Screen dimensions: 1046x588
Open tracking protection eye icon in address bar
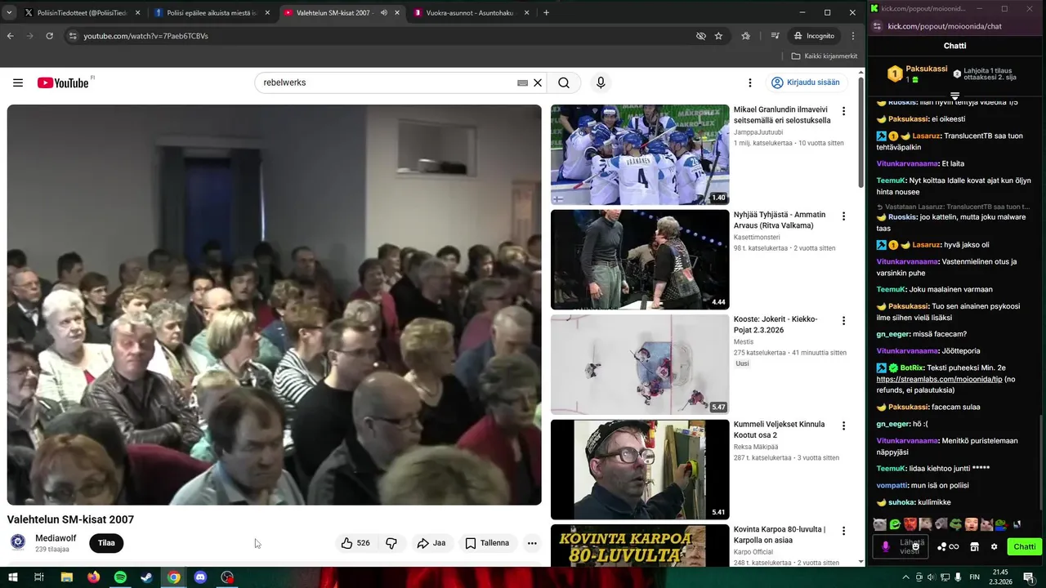click(x=700, y=36)
